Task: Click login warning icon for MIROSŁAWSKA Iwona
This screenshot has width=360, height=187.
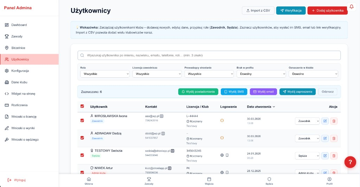Action: point(222,121)
